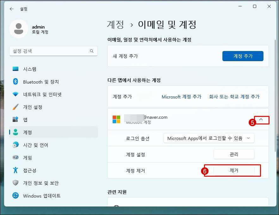Screen dimensions: 279x215
Task: Select 계정 in the sidebar
Action: [53, 132]
